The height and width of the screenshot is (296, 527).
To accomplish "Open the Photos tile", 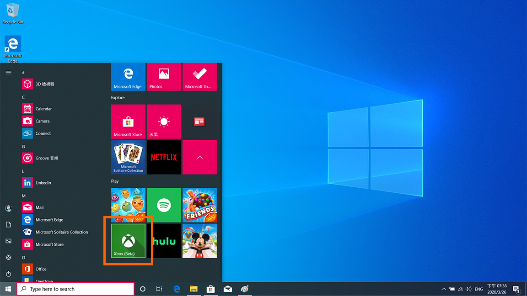I will (164, 76).
